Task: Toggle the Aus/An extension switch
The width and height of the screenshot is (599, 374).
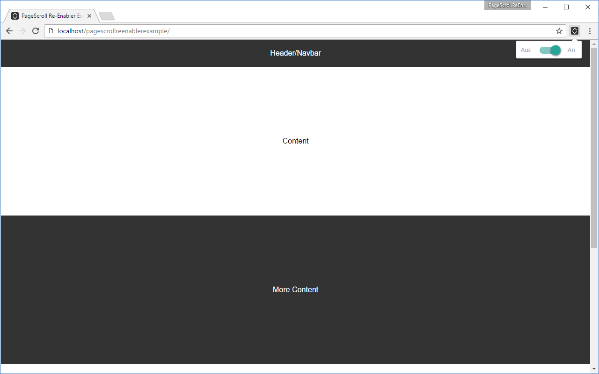Action: point(550,50)
